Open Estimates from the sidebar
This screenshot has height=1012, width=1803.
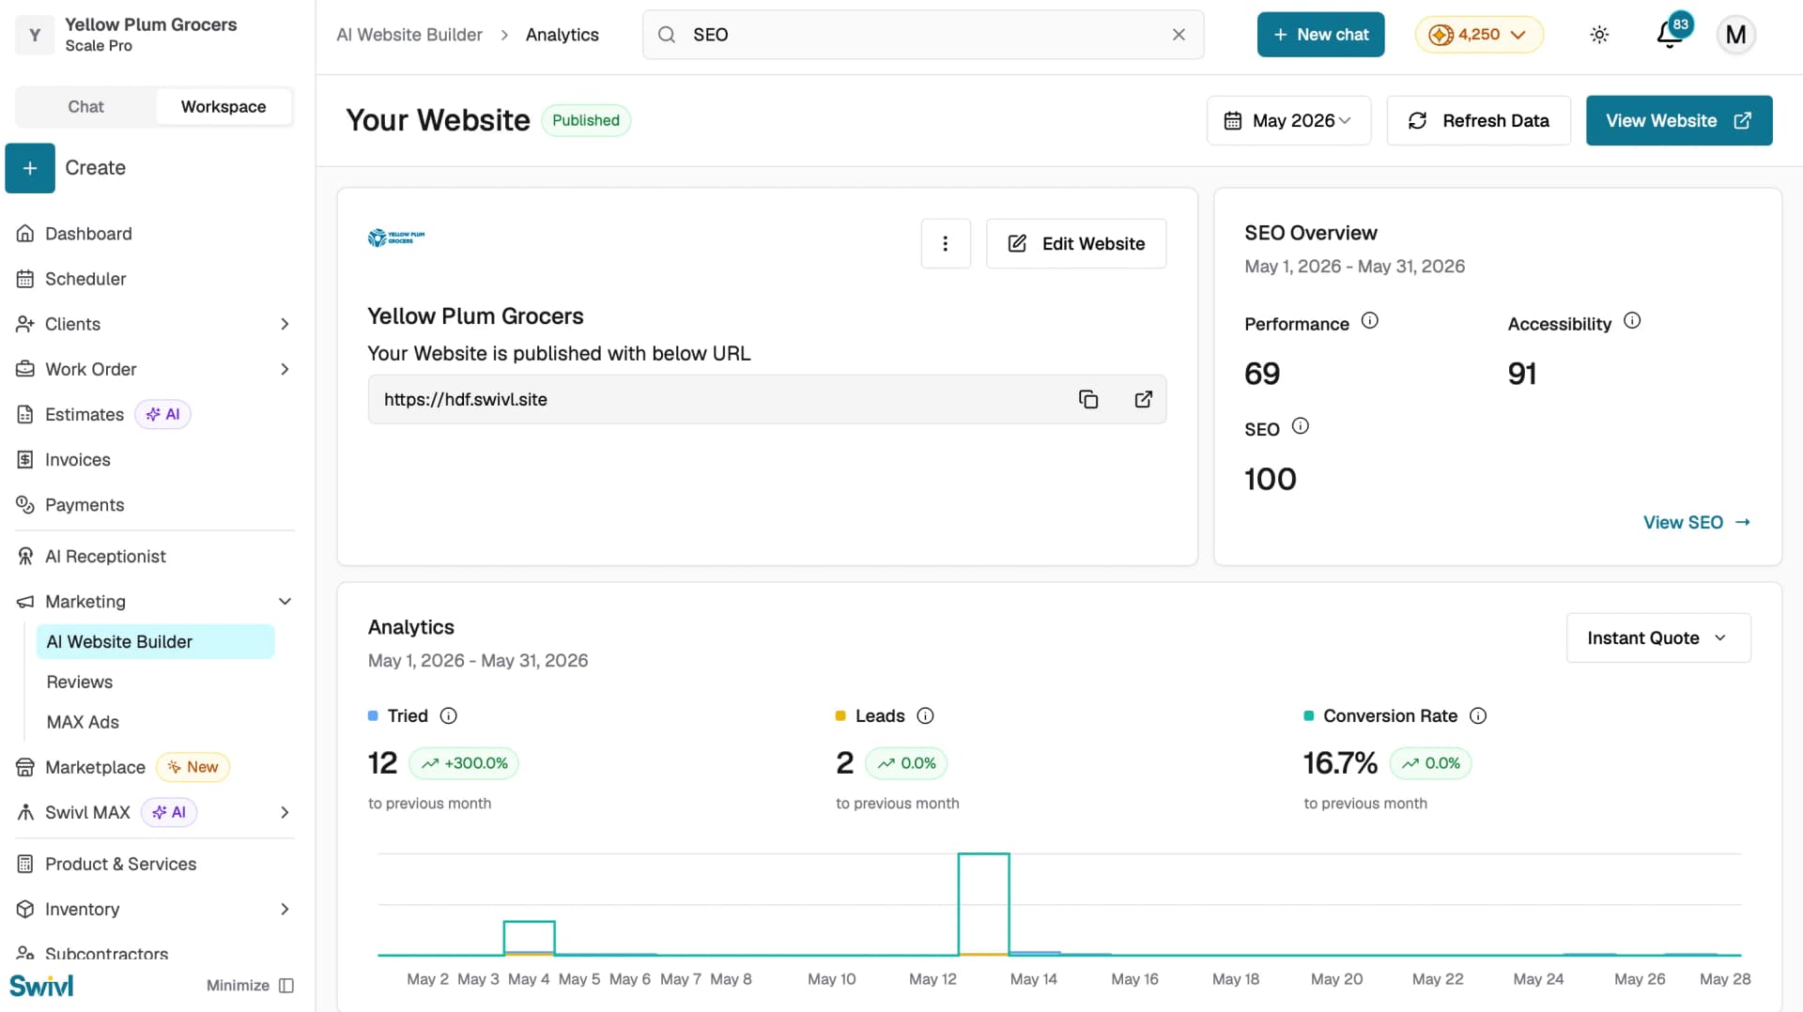tap(85, 415)
